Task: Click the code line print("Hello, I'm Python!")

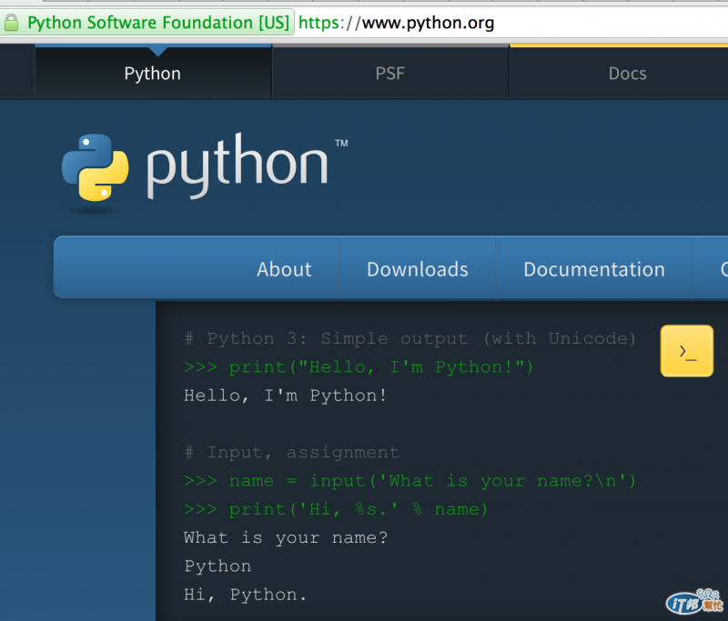Action: (359, 367)
